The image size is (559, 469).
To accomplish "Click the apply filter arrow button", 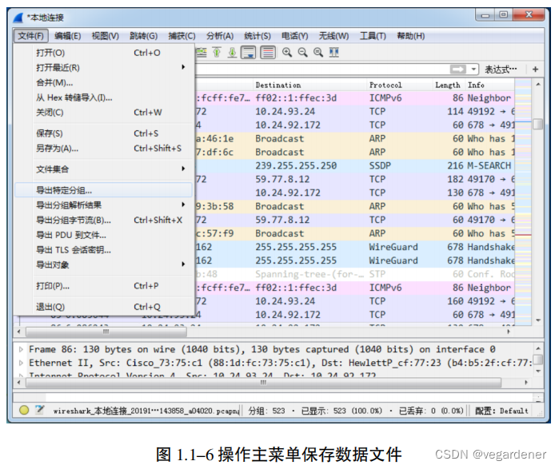I will pos(457,69).
